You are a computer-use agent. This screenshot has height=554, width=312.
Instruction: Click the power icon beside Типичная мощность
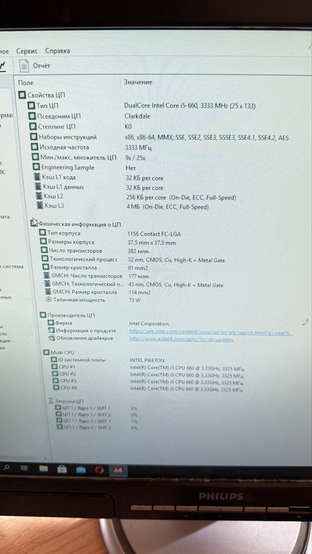pyautogui.click(x=49, y=299)
